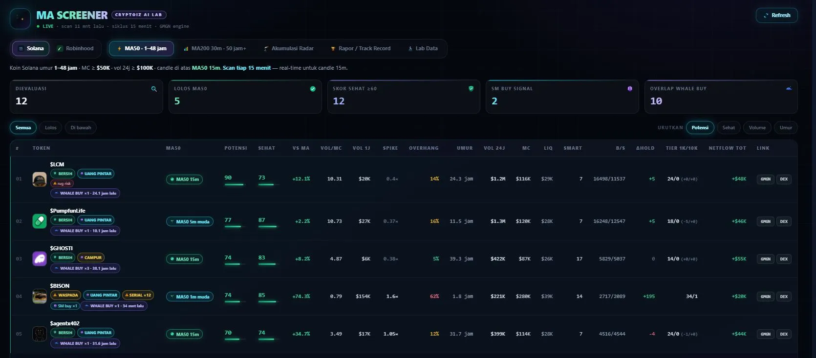Click the NETFLOW TOT column header

(728, 148)
